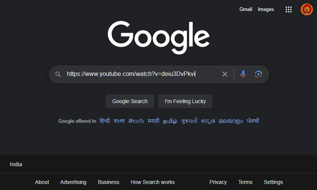Open the Advertising footer link
This screenshot has width=317, height=190.
(73, 182)
